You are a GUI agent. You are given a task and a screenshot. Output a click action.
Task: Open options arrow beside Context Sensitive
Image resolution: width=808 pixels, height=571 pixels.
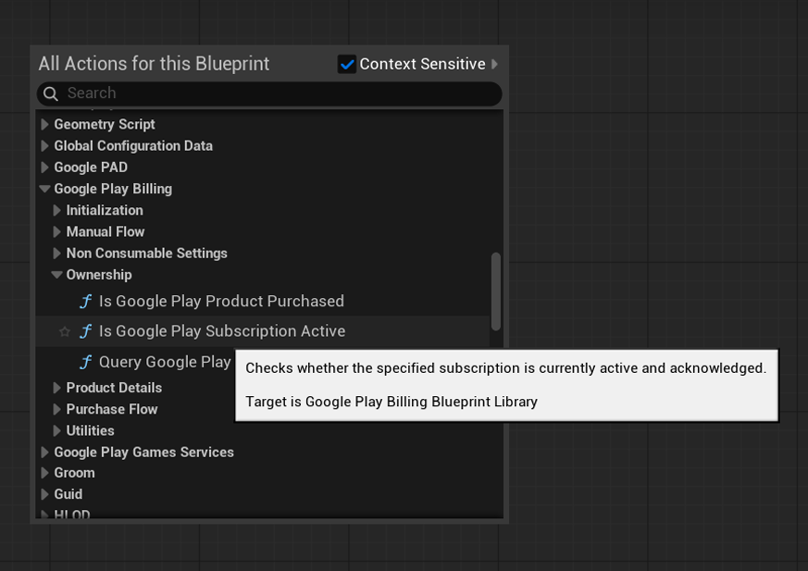494,64
